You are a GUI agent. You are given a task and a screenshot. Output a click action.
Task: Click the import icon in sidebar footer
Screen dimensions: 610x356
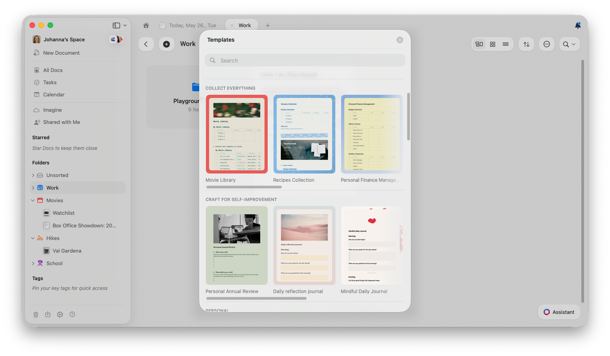[48, 314]
